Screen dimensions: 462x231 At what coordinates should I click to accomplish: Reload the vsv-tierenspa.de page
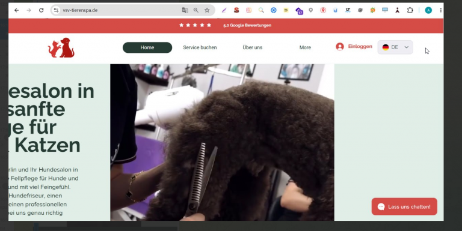(42, 10)
